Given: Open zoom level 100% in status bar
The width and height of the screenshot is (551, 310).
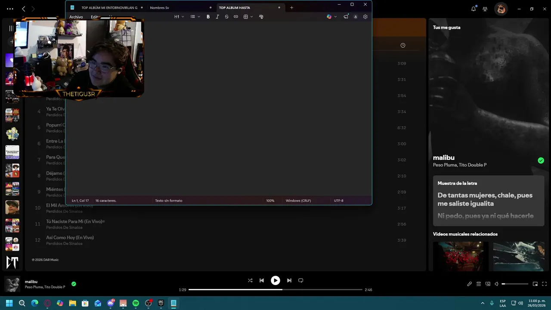Looking at the screenshot, I should point(270,201).
